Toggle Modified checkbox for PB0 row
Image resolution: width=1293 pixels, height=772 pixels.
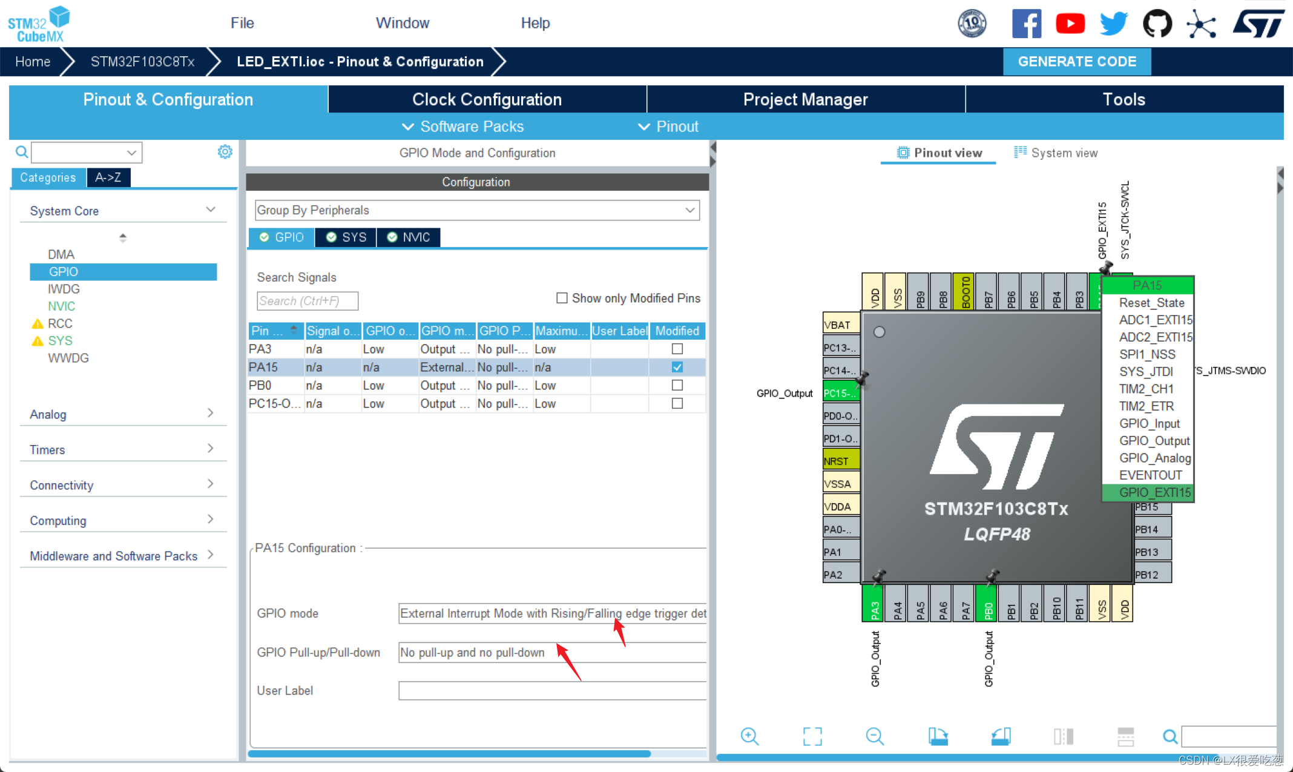[x=677, y=385]
